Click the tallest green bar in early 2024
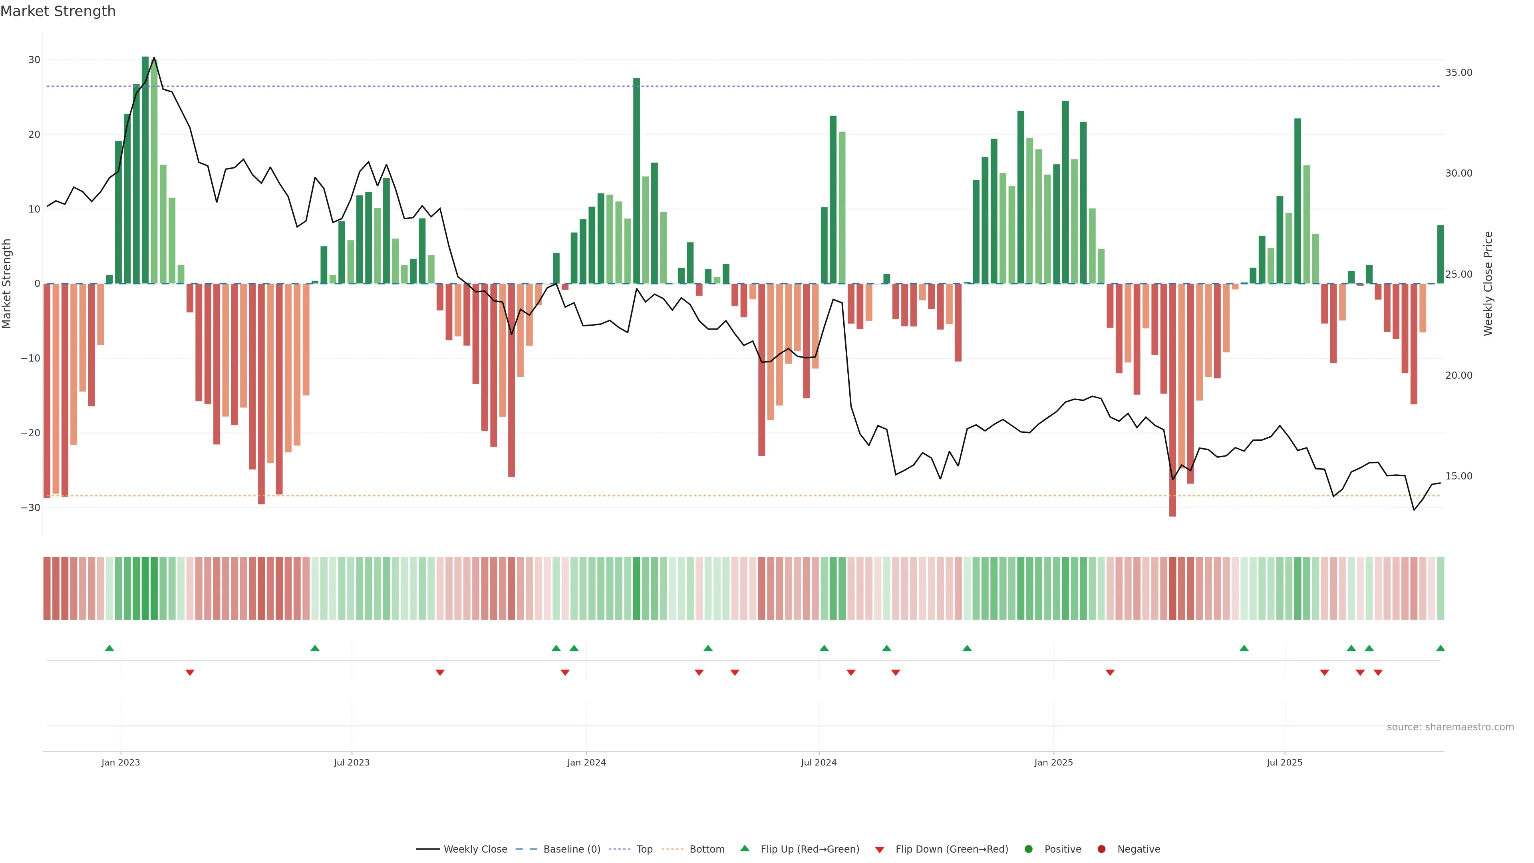1534x863 pixels. pos(637,179)
